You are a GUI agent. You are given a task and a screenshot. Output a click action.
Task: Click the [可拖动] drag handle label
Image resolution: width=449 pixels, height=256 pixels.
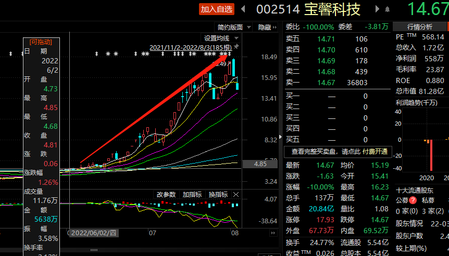[x=41, y=42]
